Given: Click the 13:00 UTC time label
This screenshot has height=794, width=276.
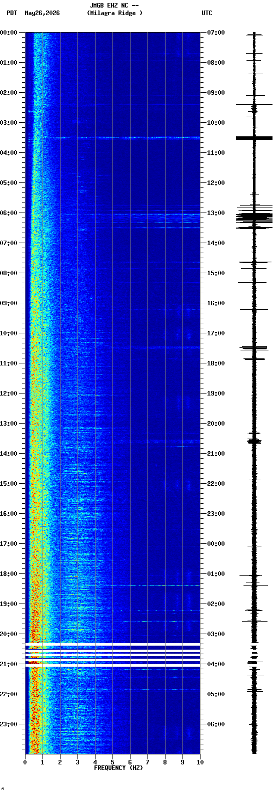Looking at the screenshot, I should (x=216, y=213).
